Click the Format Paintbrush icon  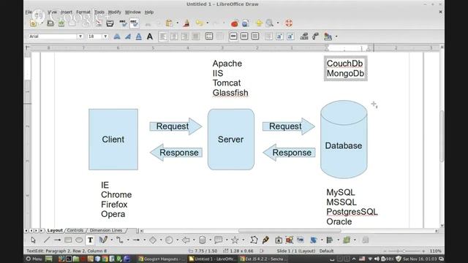[186, 23]
